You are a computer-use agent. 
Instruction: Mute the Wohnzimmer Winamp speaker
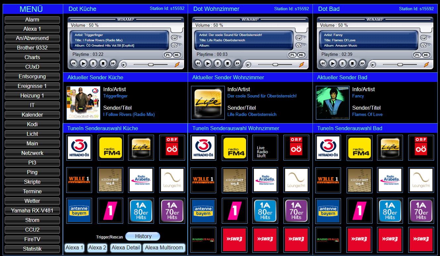[248, 65]
